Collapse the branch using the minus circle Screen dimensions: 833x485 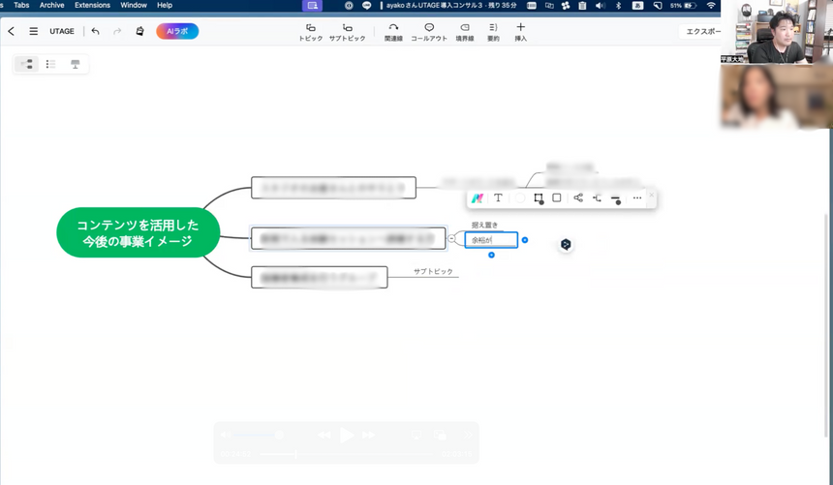(451, 238)
